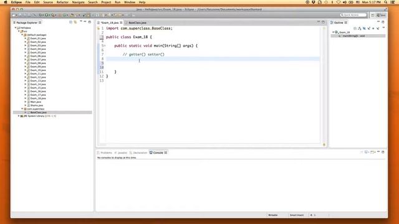The width and height of the screenshot is (399, 224).
Task: Click the Run External Tools toolbar icon
Action: (52, 15)
